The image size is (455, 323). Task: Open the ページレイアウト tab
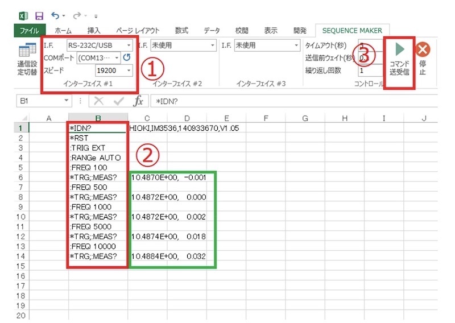138,31
